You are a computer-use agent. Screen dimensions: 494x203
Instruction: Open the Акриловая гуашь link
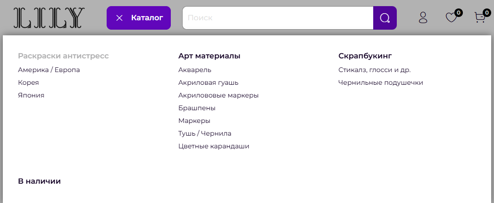pos(208,82)
